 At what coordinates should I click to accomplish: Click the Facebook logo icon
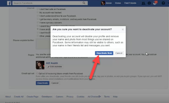(x=9, y=3)
